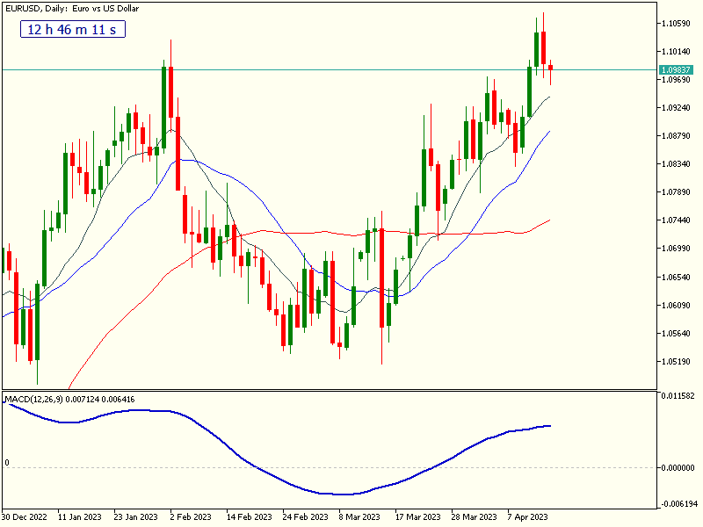This screenshot has width=703, height=527.
Task: Click the countdown timer label showing 12 h 46 m
Action: tap(73, 30)
